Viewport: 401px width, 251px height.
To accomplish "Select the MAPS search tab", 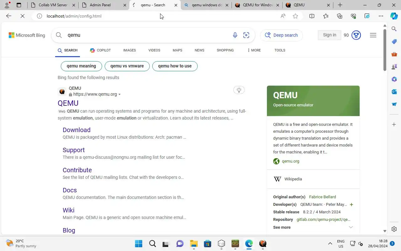I will point(177,50).
